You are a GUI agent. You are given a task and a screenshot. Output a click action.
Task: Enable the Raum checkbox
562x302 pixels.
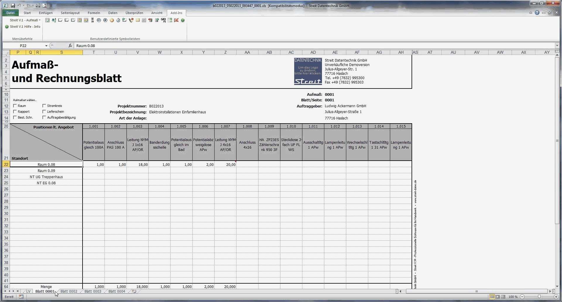click(x=15, y=106)
